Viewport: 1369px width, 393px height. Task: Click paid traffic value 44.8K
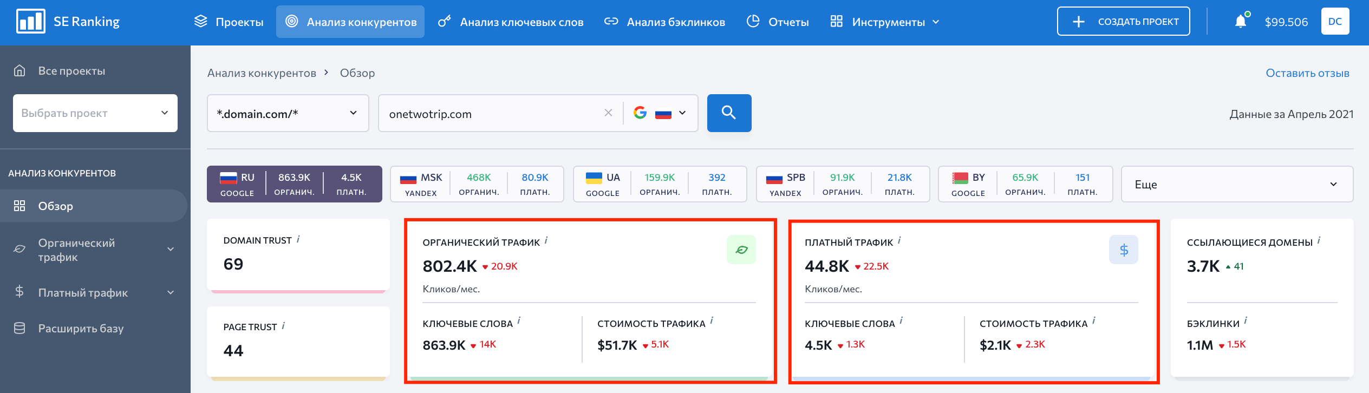(x=827, y=266)
